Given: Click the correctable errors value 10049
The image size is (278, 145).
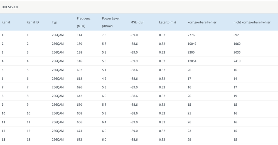Looking at the screenshot, I should pos(192,44).
